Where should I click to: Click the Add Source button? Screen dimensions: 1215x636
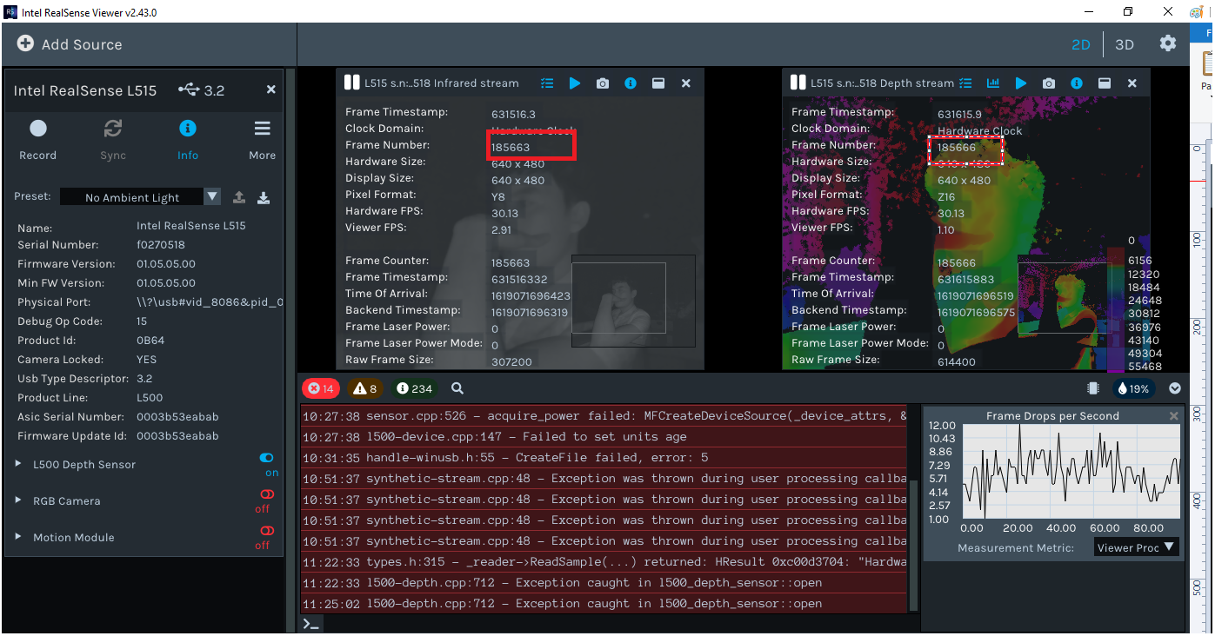tap(70, 43)
